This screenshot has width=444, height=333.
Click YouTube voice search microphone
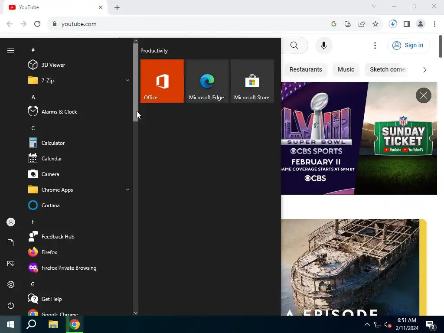click(323, 45)
